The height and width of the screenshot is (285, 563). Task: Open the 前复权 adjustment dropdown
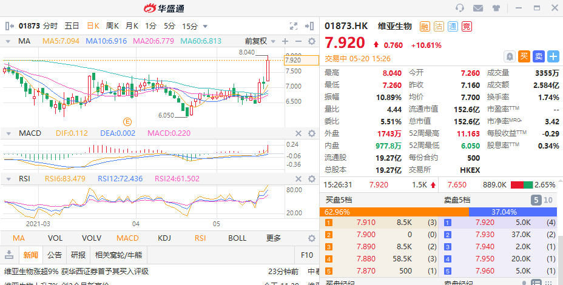tap(260, 41)
